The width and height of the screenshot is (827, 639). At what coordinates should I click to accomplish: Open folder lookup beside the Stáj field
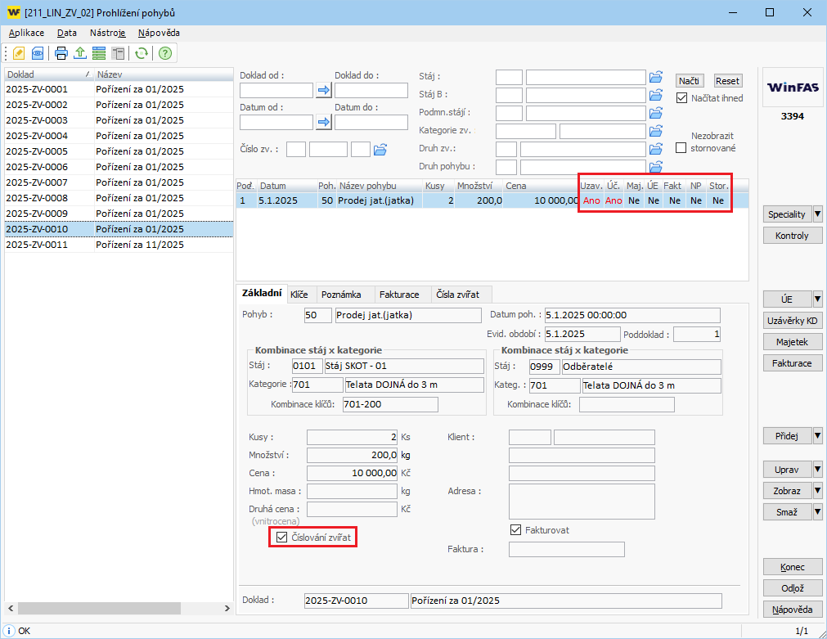point(655,77)
